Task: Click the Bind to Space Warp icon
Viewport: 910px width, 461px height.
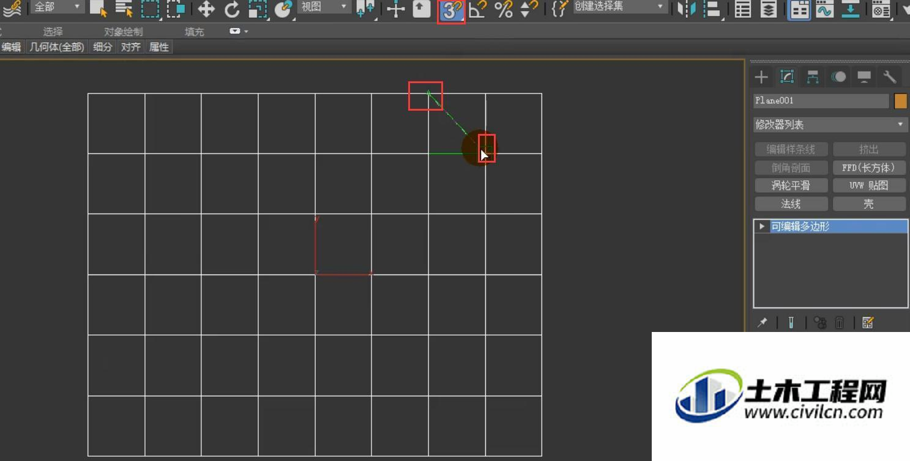Action: pos(12,9)
